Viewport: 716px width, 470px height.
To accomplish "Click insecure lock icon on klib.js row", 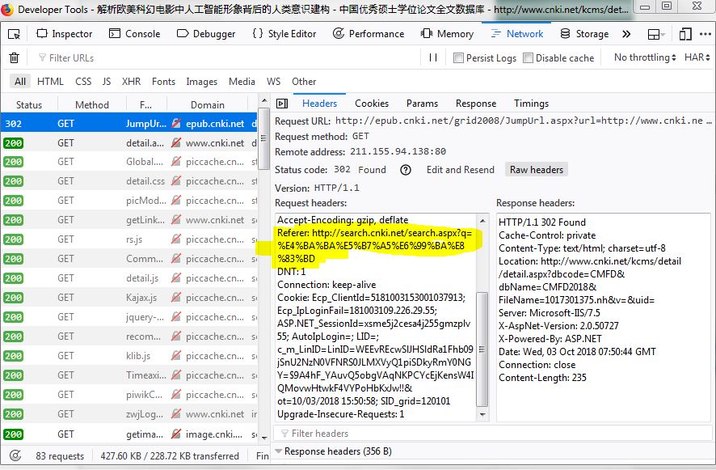I will coord(176,356).
